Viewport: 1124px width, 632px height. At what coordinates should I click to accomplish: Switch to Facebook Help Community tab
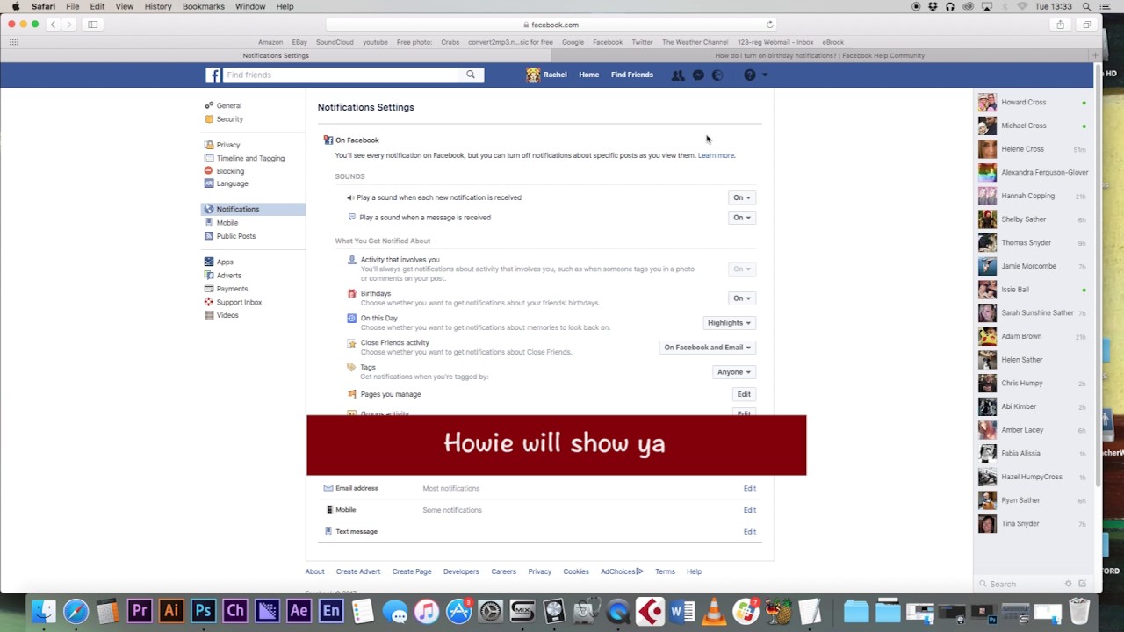820,55
